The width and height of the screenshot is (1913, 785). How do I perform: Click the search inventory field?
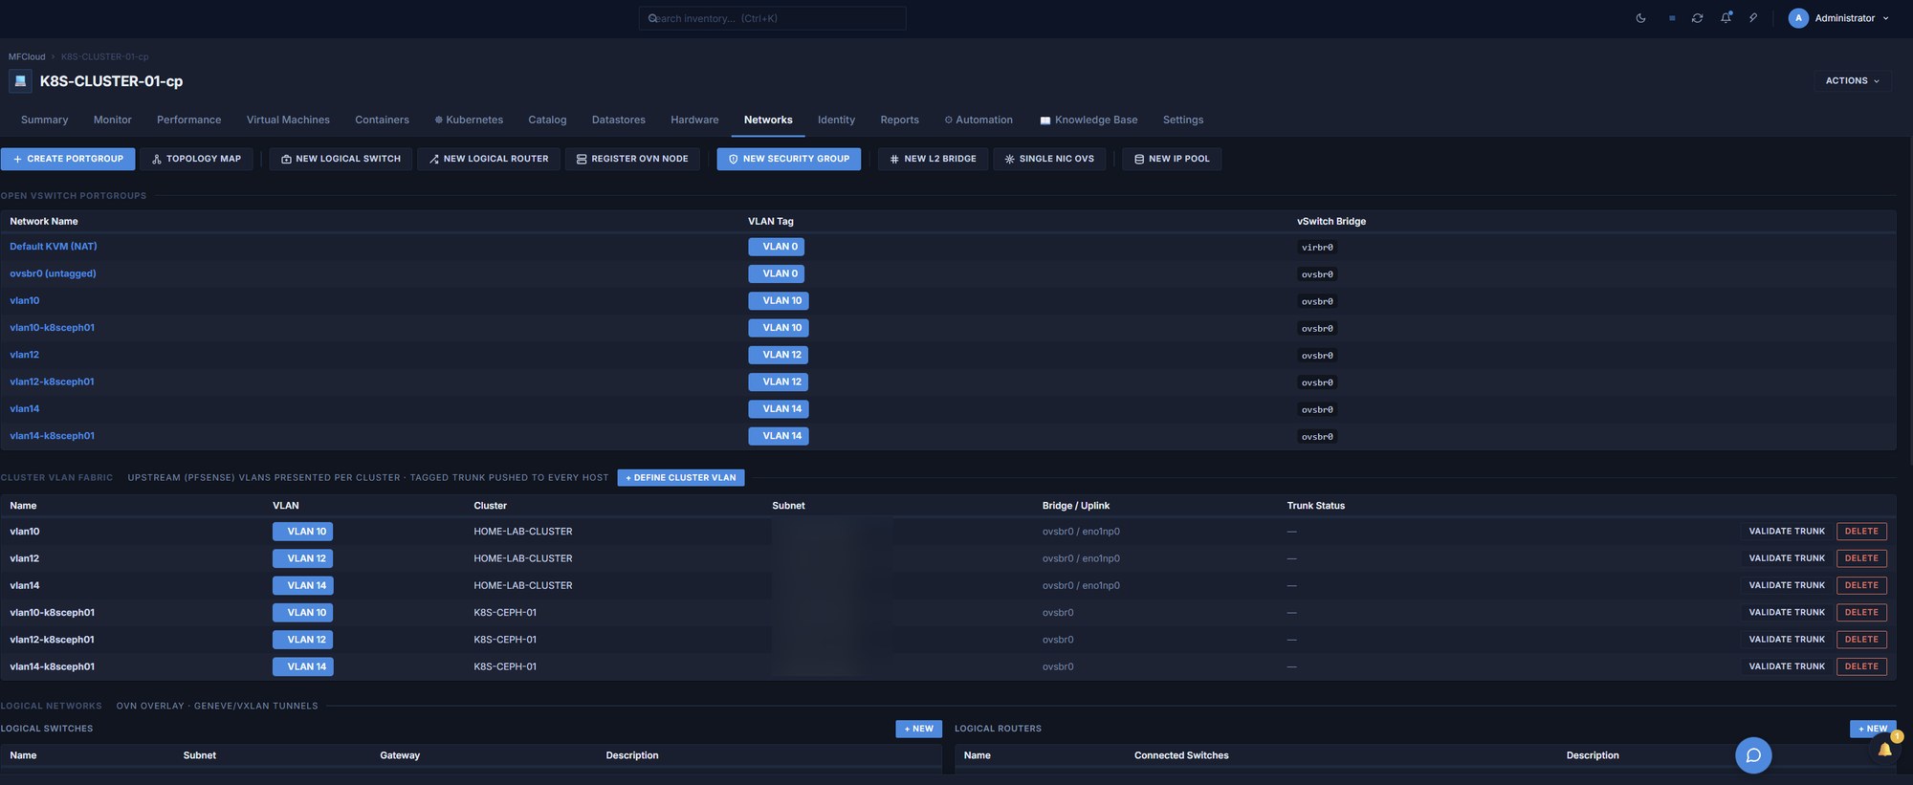[x=773, y=18]
